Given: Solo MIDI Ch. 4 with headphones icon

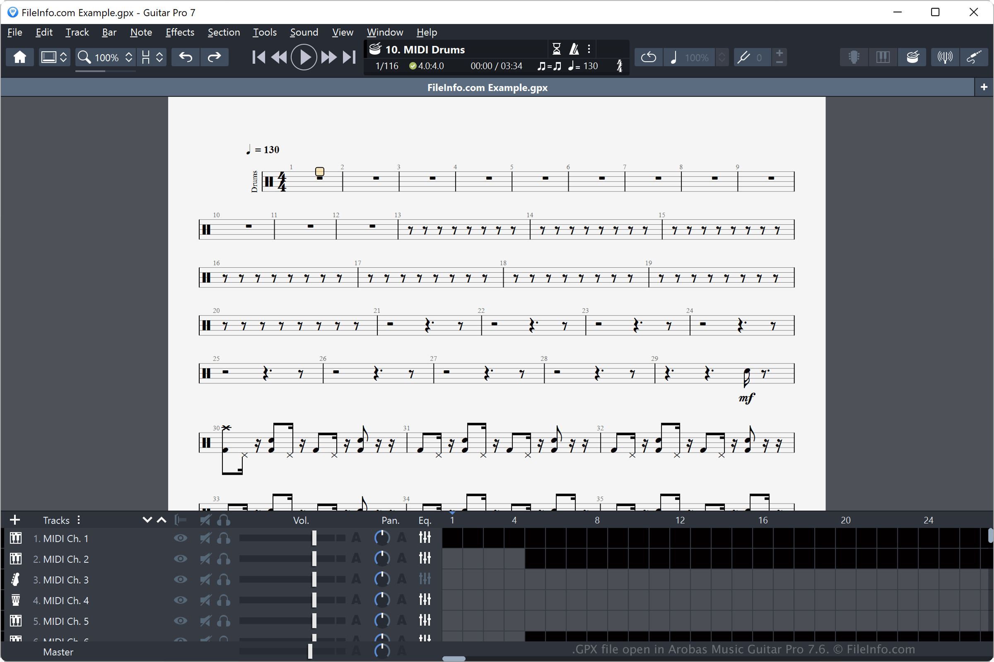Looking at the screenshot, I should point(224,600).
